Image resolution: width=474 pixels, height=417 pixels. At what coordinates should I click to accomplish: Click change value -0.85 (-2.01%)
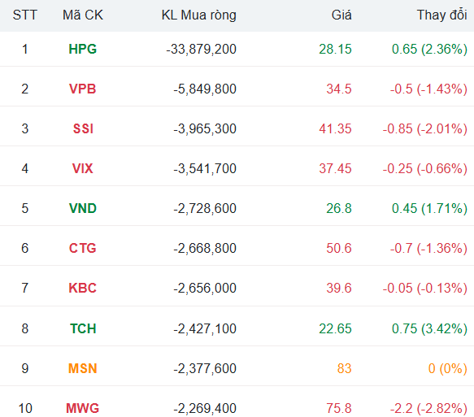[425, 128]
